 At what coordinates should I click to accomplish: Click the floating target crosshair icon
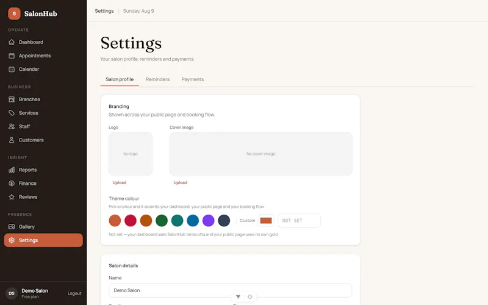click(x=250, y=296)
